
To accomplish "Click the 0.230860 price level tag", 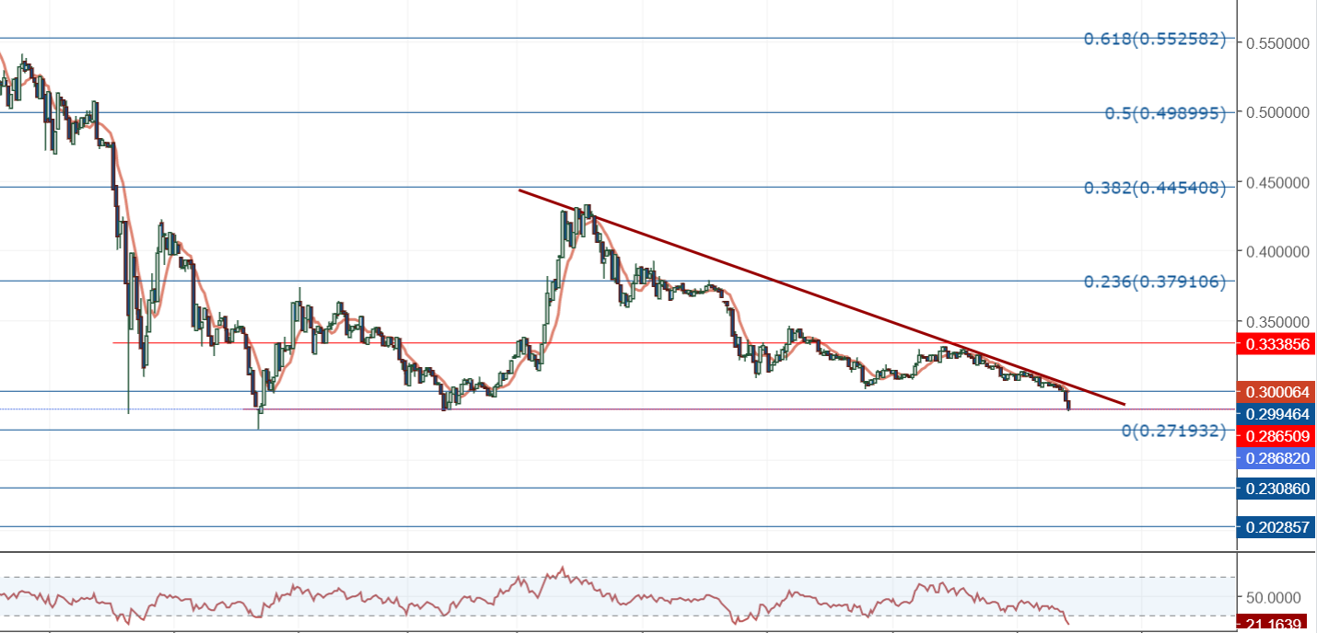I will click(x=1276, y=489).
